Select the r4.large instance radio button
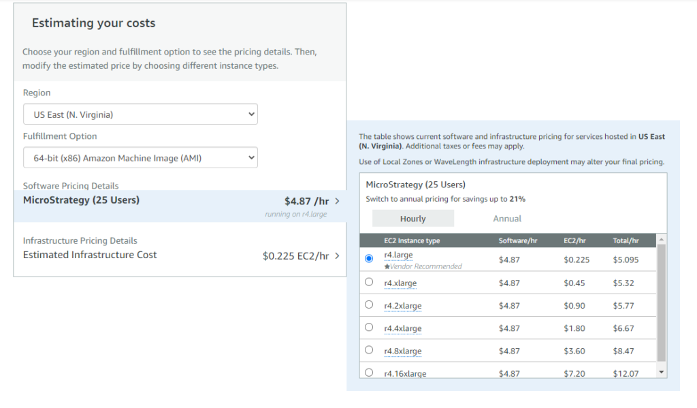 click(369, 259)
